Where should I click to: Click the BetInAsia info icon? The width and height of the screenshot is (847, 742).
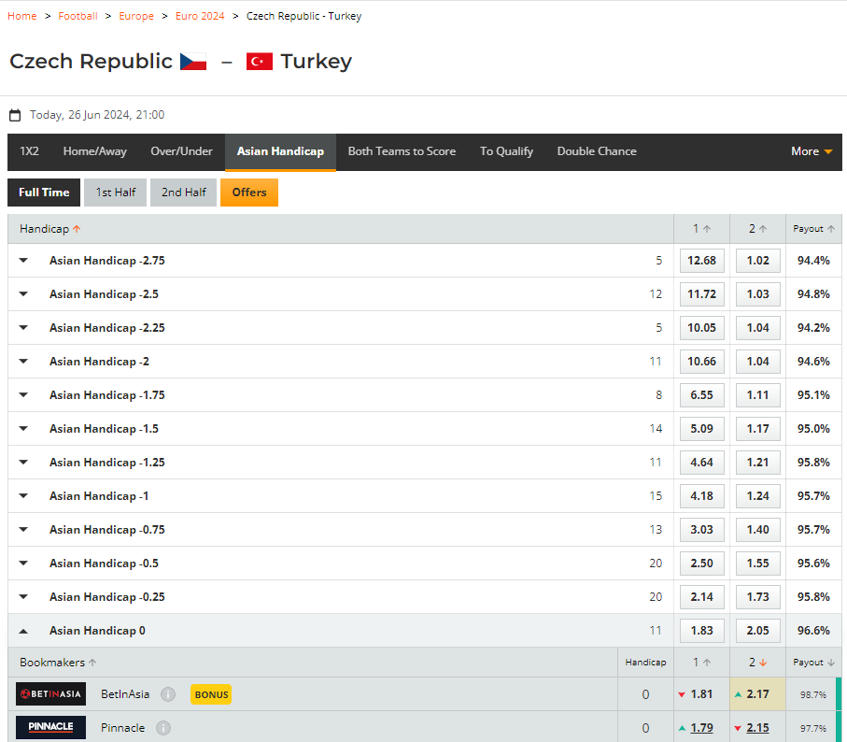168,694
